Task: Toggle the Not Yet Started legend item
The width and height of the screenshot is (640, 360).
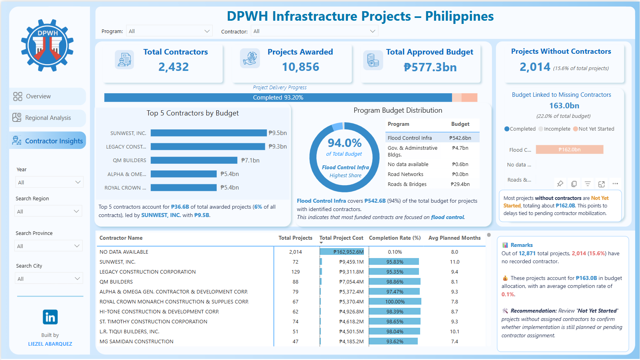Action: coord(594,129)
